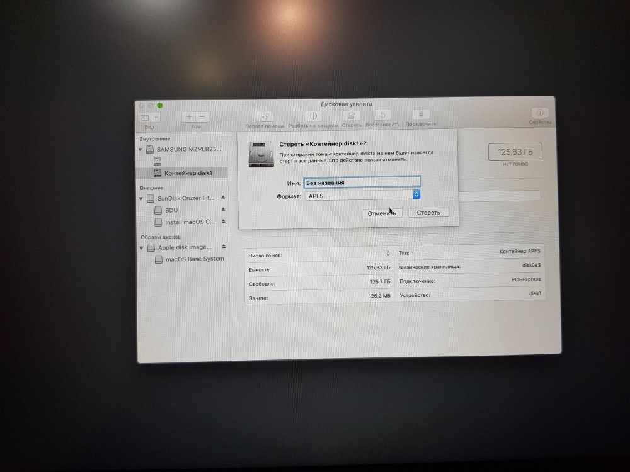Open the Формат APFS dropdown
Image resolution: width=630 pixels, height=472 pixels.
(x=416, y=196)
